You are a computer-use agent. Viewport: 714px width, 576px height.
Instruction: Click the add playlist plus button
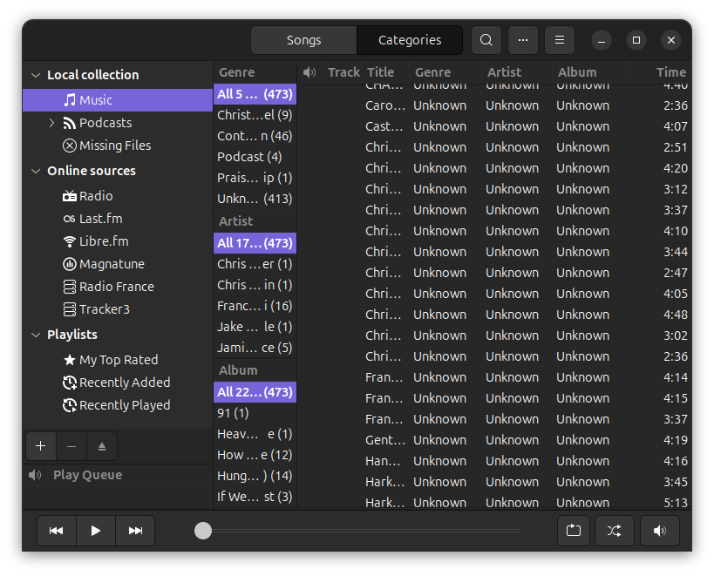pos(40,446)
